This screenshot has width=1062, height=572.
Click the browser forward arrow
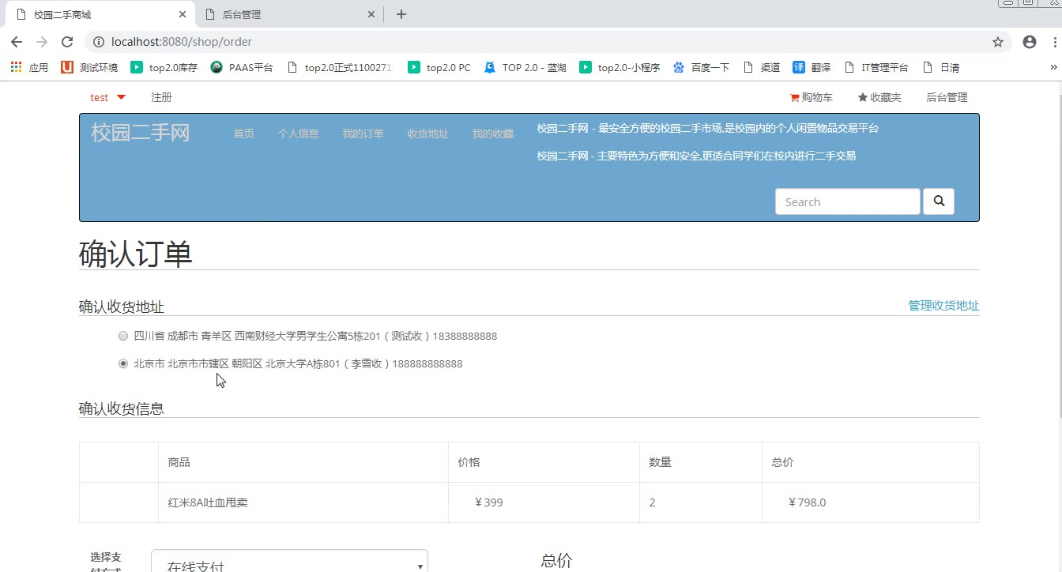42,42
